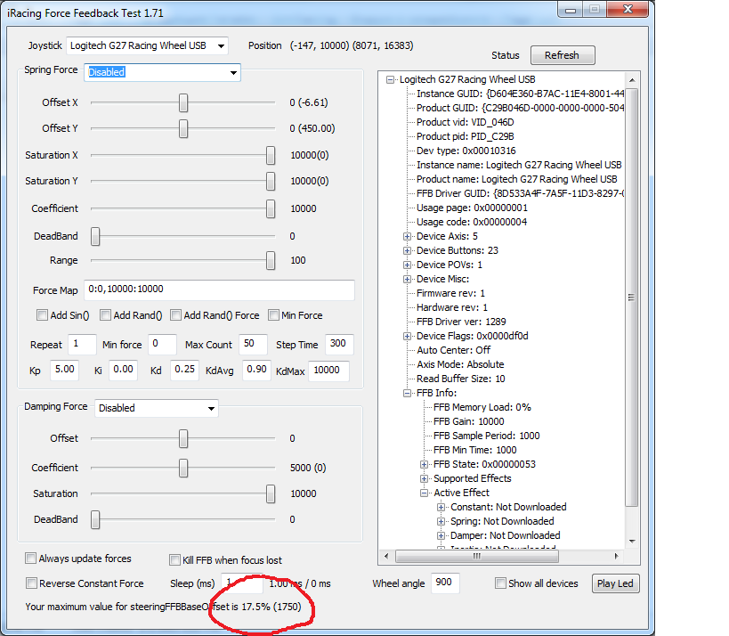The image size is (729, 636).
Task: Click the Wheel angle input field
Action: [x=445, y=583]
